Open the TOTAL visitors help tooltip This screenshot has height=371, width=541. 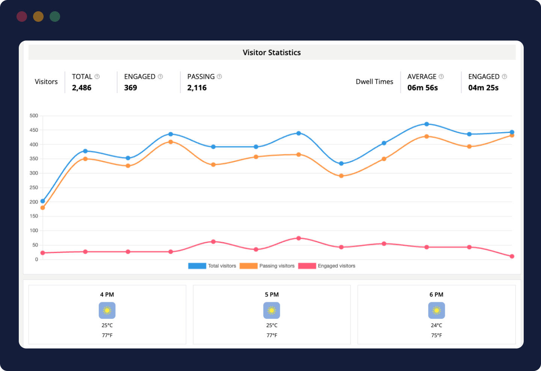click(97, 77)
